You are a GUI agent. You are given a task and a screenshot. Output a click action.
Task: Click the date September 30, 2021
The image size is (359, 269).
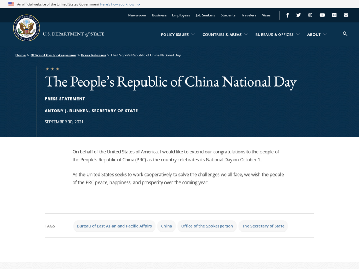click(64, 122)
